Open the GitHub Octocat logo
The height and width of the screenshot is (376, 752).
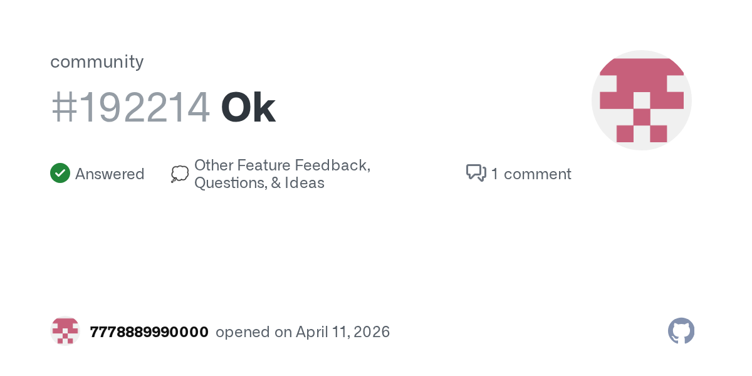click(681, 331)
